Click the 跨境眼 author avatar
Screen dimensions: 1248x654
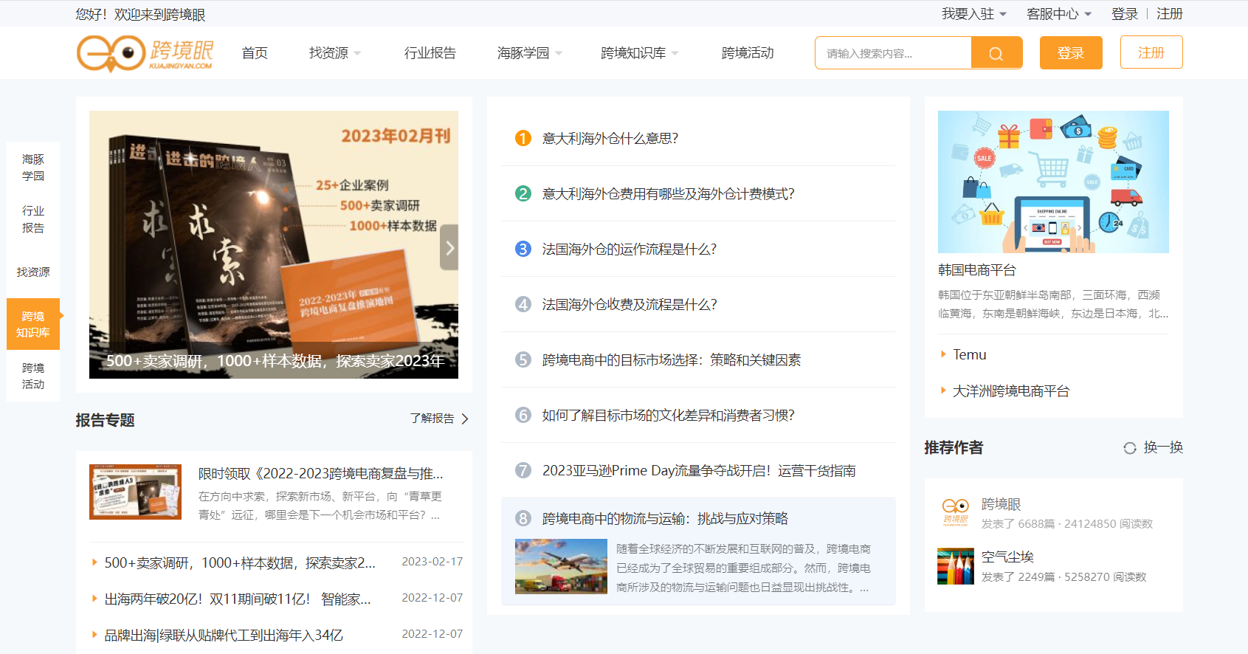click(956, 512)
